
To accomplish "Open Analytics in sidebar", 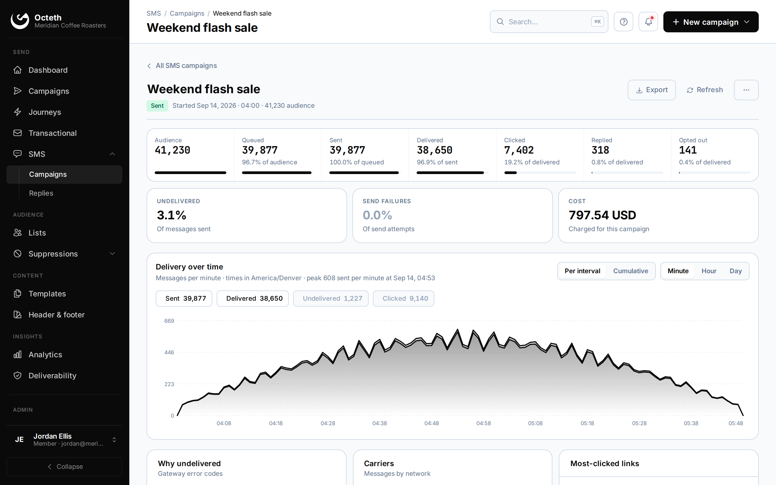I will [64, 354].
